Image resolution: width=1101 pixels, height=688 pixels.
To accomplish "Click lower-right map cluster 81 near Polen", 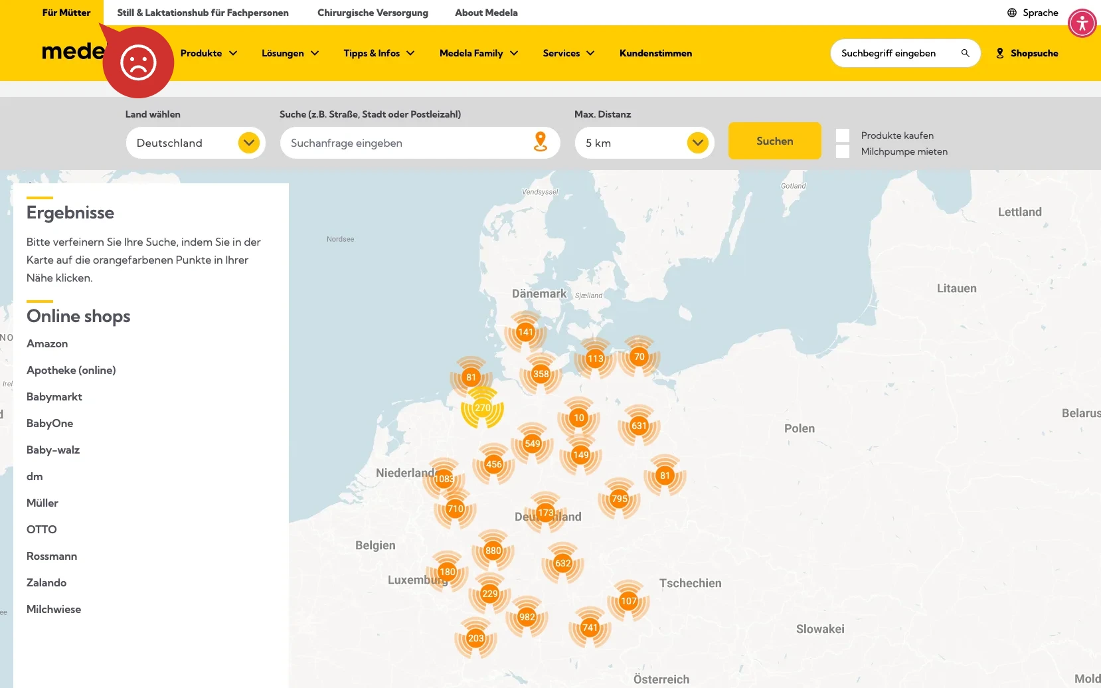I will [665, 475].
